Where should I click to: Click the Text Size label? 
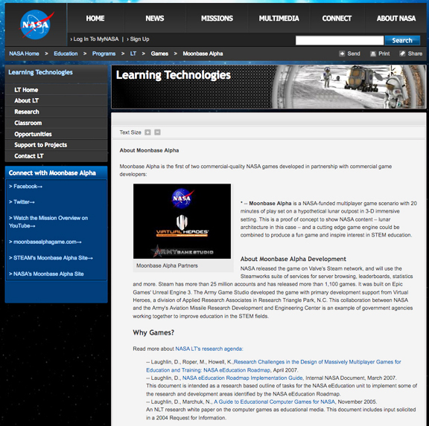130,132
